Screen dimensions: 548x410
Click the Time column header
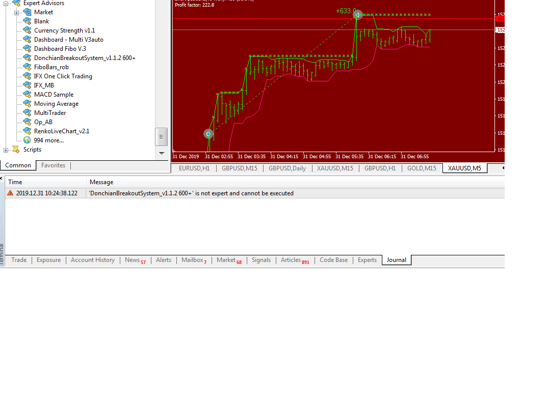45,182
